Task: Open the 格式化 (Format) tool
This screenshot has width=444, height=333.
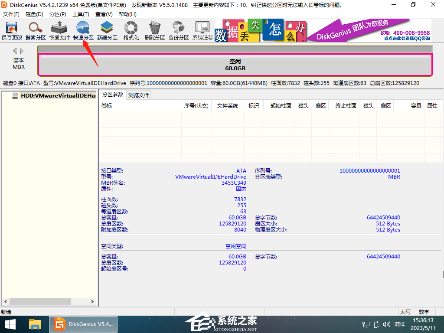Action: [131, 30]
